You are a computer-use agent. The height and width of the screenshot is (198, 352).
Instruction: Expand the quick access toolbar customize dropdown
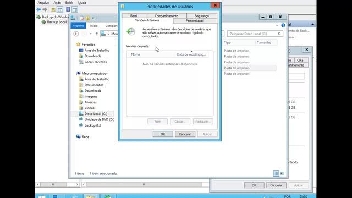[x=93, y=18]
